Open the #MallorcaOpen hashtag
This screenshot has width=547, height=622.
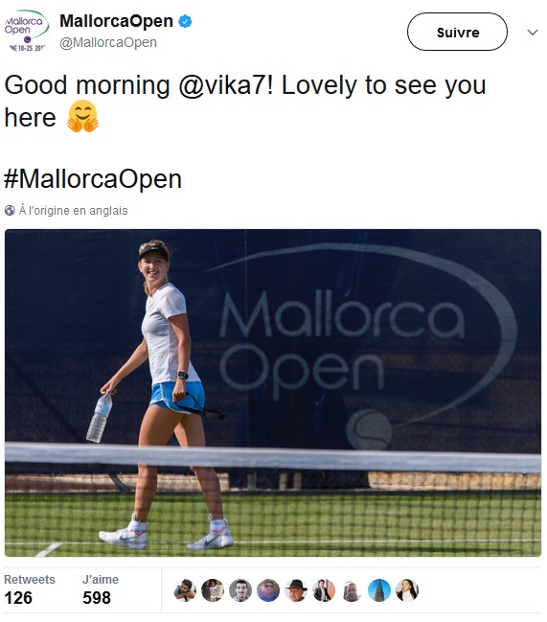(x=93, y=179)
